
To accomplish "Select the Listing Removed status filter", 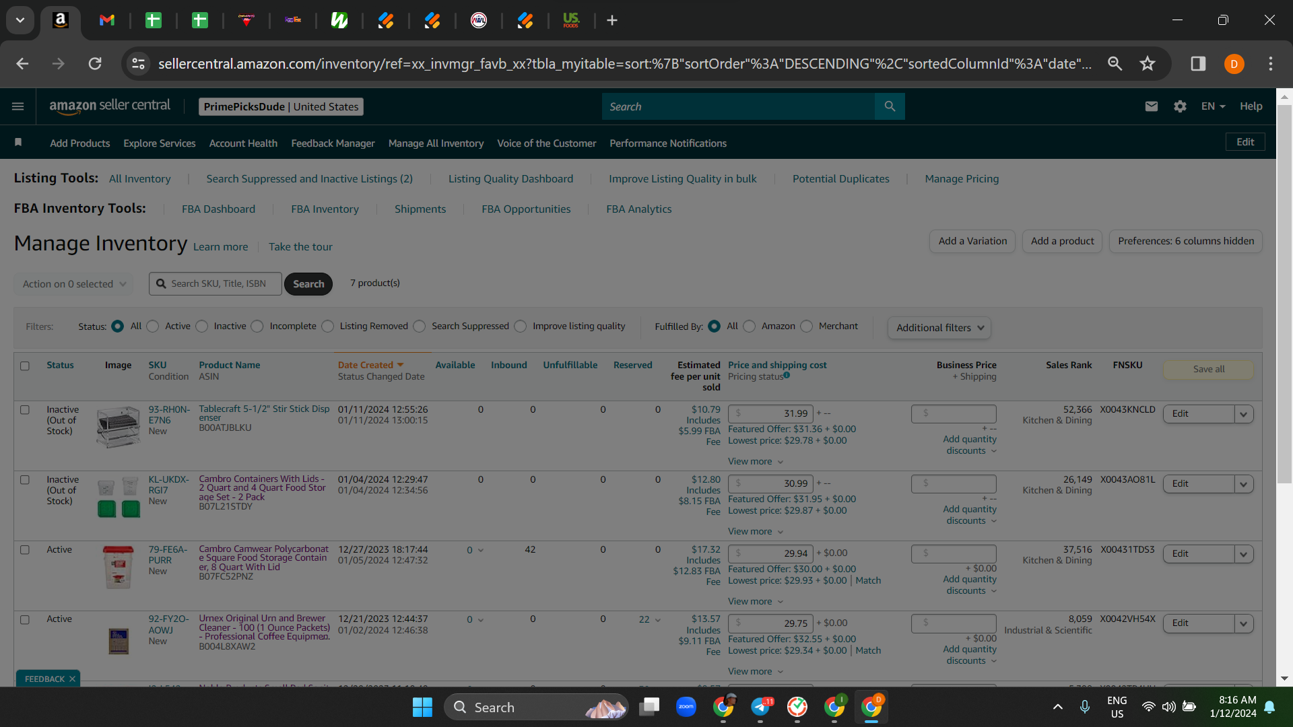I will (328, 326).
